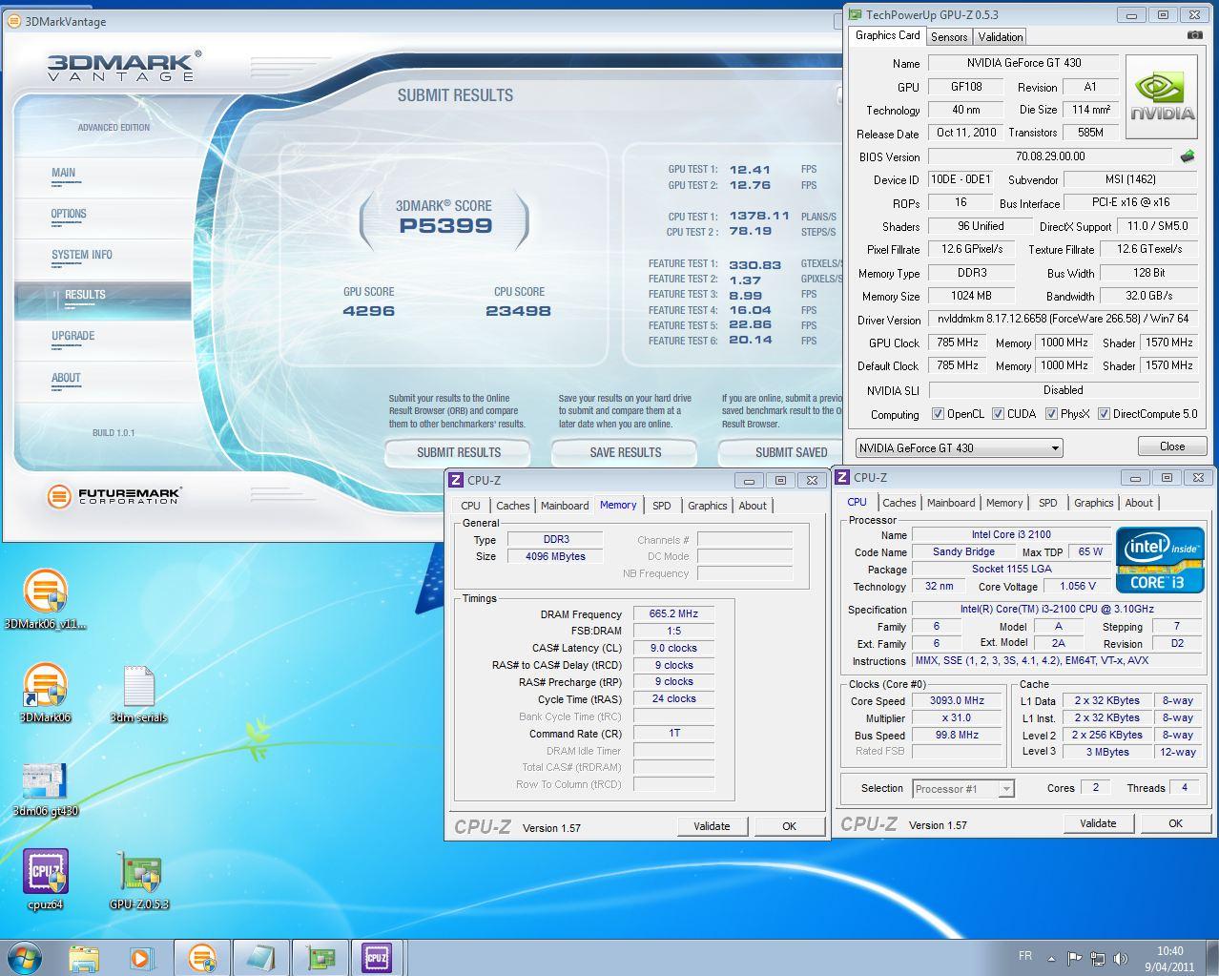
Task: Switch to the Validation tab in GPU-Z
Action: [x=1001, y=37]
